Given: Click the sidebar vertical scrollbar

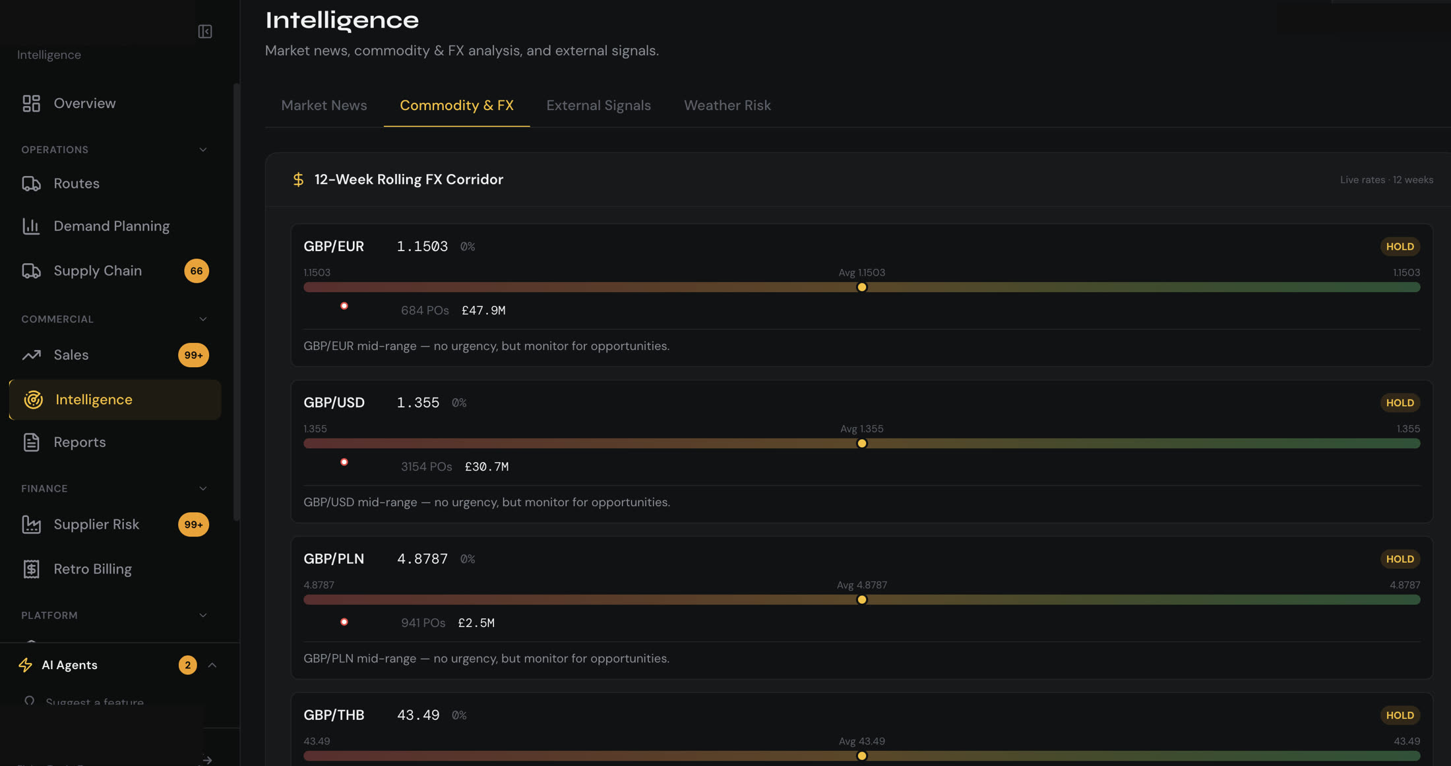Looking at the screenshot, I should [x=236, y=302].
